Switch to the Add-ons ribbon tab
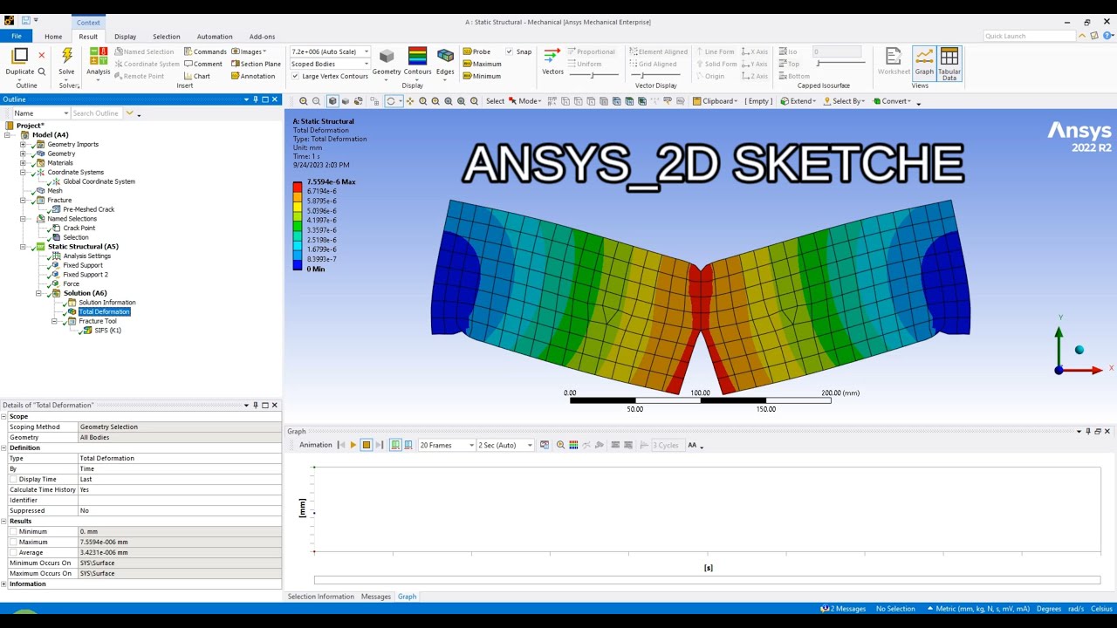The height and width of the screenshot is (628, 1117). pos(262,37)
